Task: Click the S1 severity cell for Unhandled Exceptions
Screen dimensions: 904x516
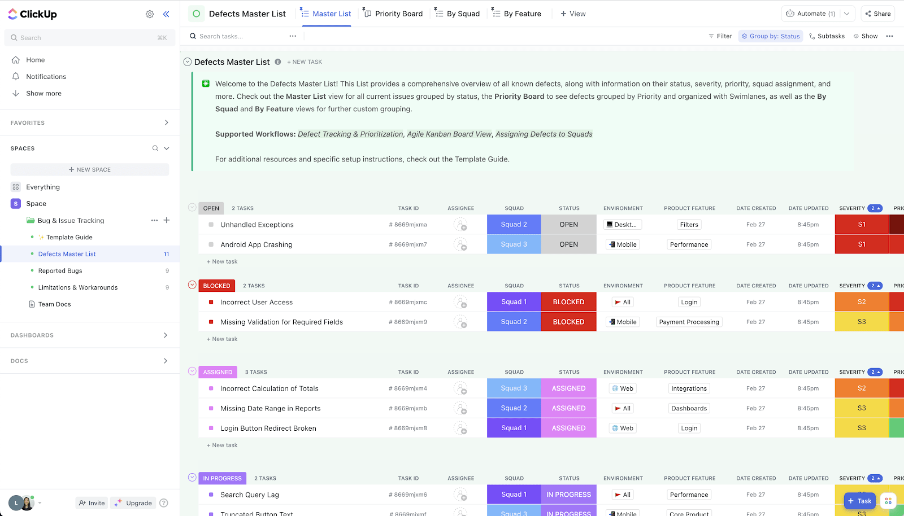Action: [x=861, y=225]
